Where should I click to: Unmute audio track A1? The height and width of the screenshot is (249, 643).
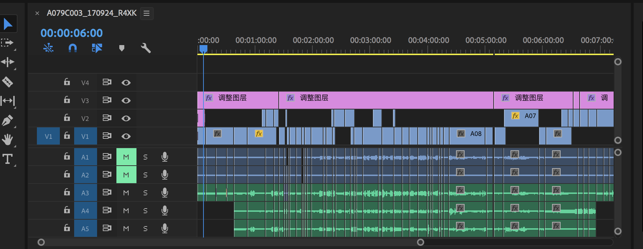(x=126, y=157)
